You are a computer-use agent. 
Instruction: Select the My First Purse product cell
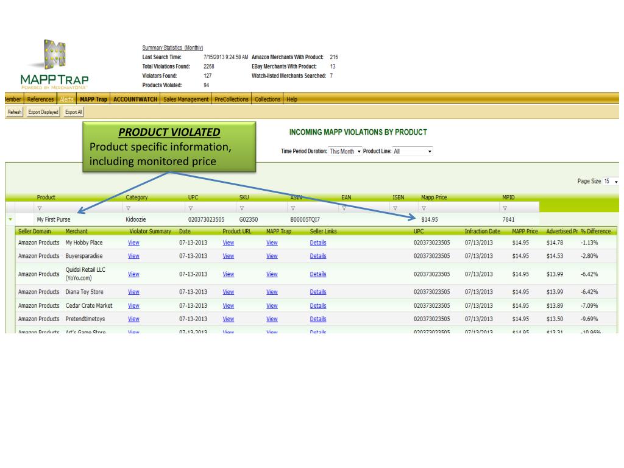coord(54,219)
